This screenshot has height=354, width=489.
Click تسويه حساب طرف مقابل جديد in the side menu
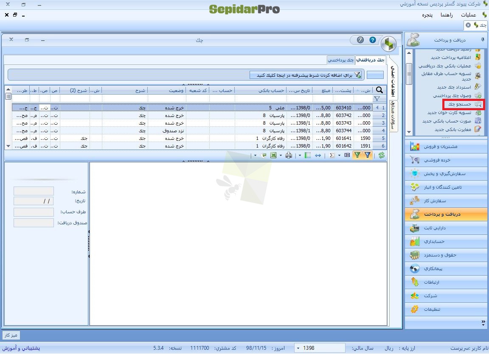[x=451, y=76]
